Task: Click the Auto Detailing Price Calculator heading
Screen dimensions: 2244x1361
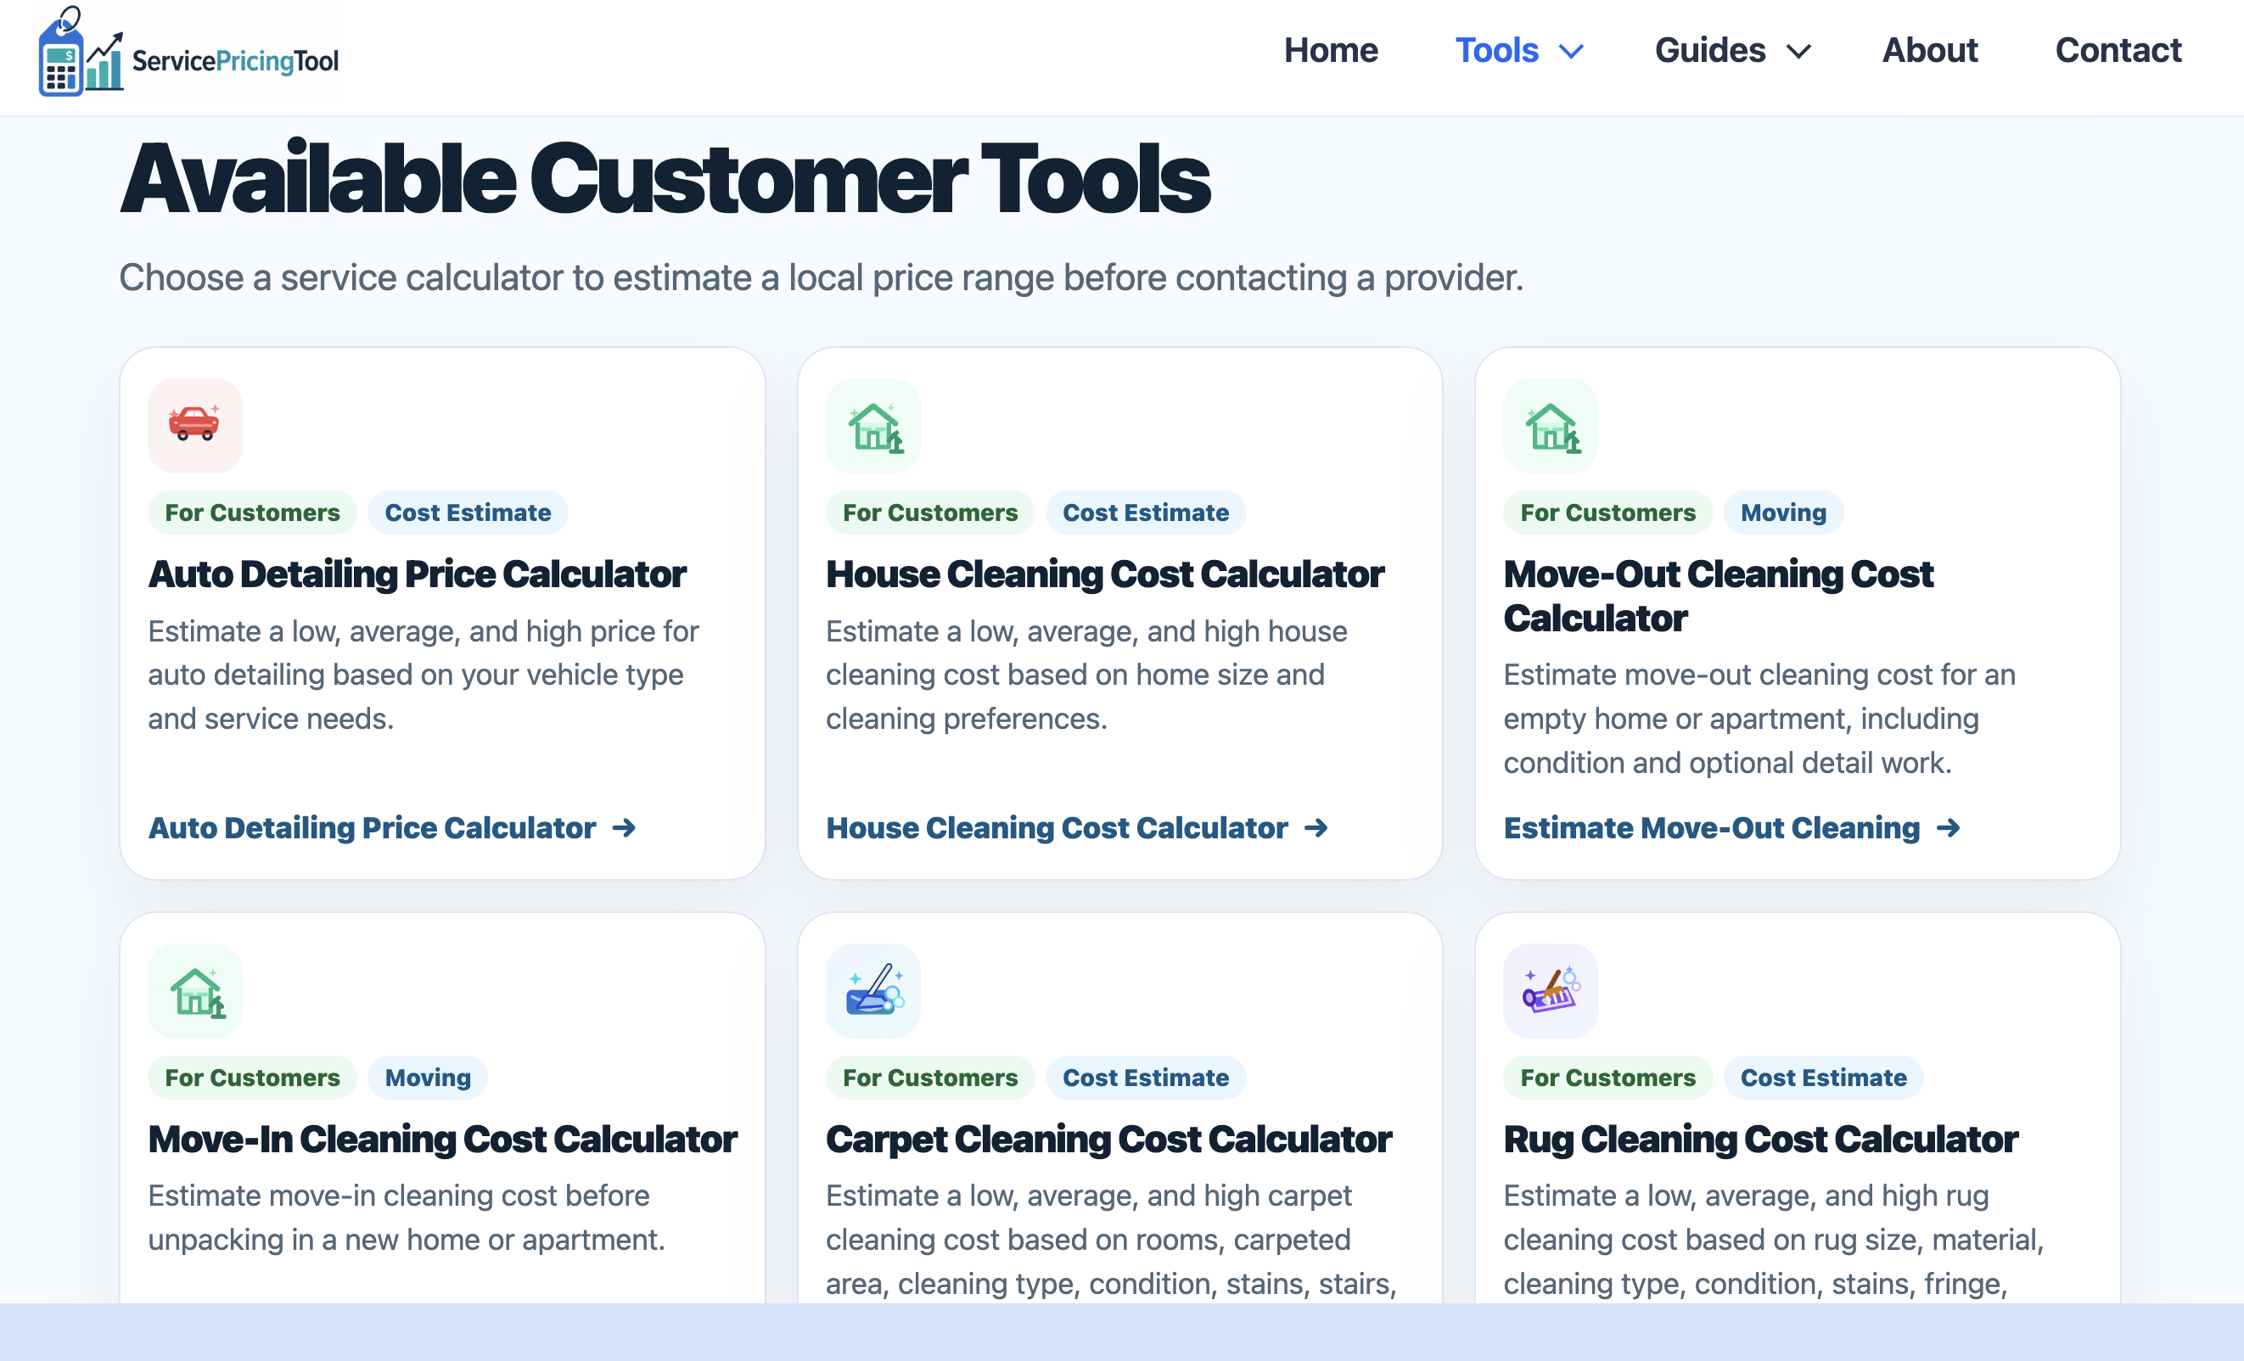Action: [x=417, y=574]
